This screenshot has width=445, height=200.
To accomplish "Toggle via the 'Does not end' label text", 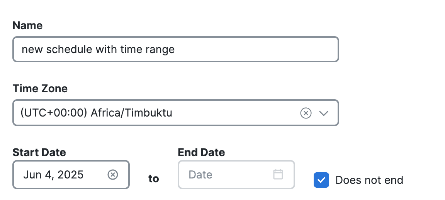I will [369, 180].
